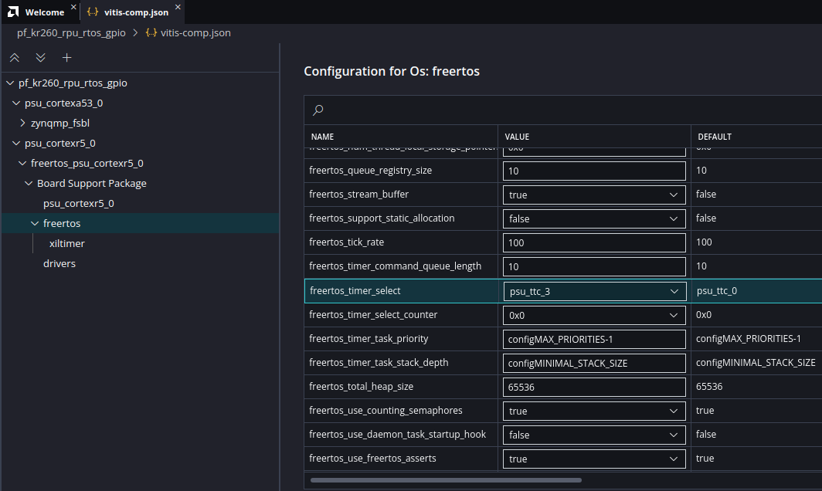Screen dimensions: 822x491
Task: Expand the zynqmp_fsbl tree node
Action: pos(22,123)
